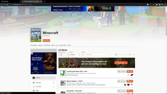Viewport: 167px width, 94px height.
Task: Install Mouse Tweaks mod
Action: (x=130, y=81)
